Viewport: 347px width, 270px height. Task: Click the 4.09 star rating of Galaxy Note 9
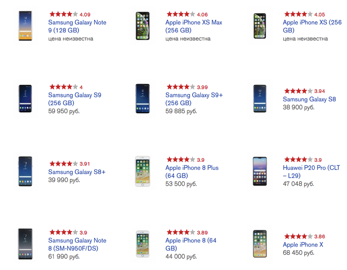64,14
